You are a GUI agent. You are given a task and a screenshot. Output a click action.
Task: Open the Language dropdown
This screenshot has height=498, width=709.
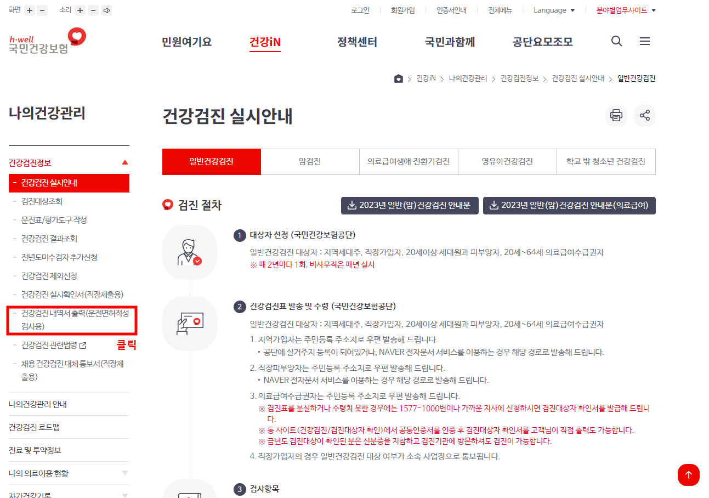click(553, 10)
